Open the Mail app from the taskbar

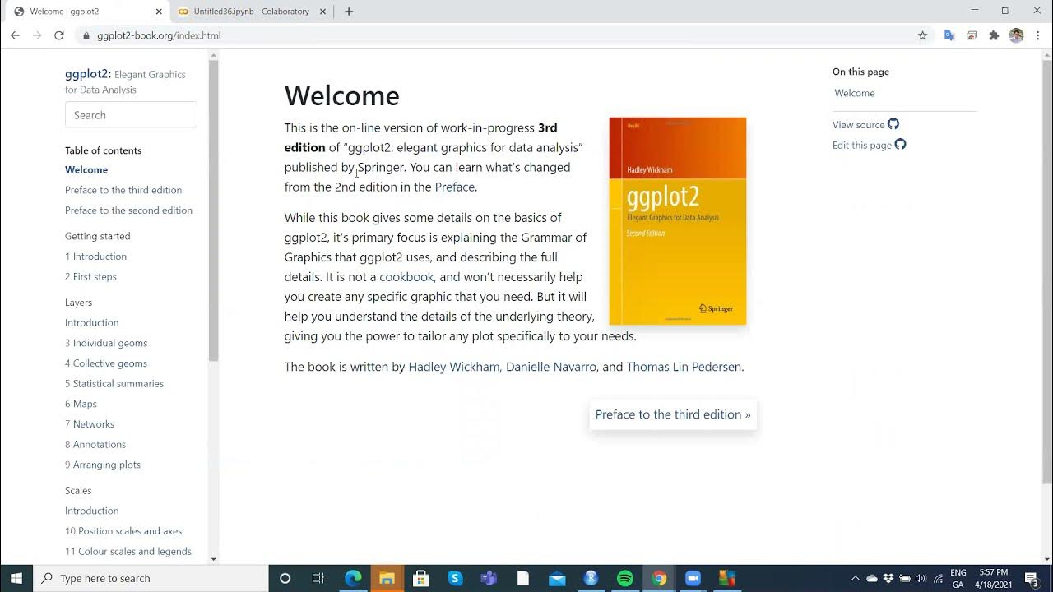tap(557, 578)
